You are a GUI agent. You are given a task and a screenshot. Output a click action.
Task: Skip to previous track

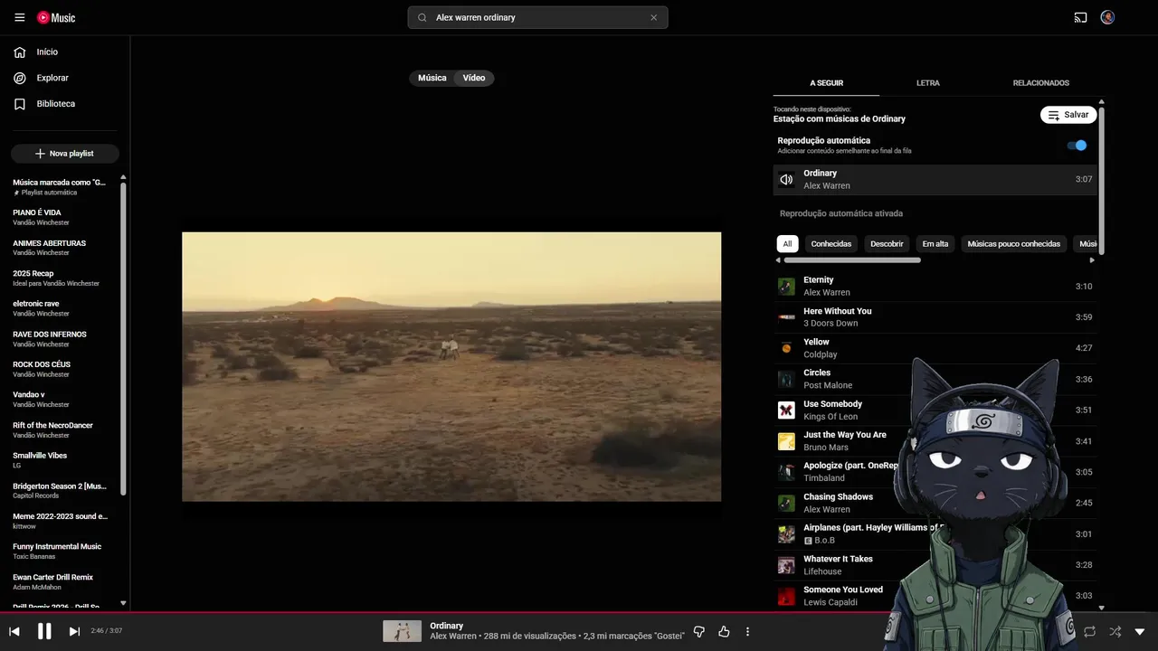[14, 631]
